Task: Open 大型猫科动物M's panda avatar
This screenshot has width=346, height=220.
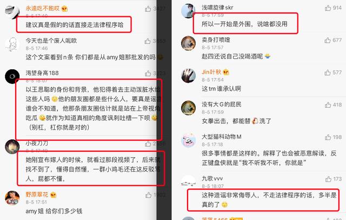Action: (x=188, y=140)
